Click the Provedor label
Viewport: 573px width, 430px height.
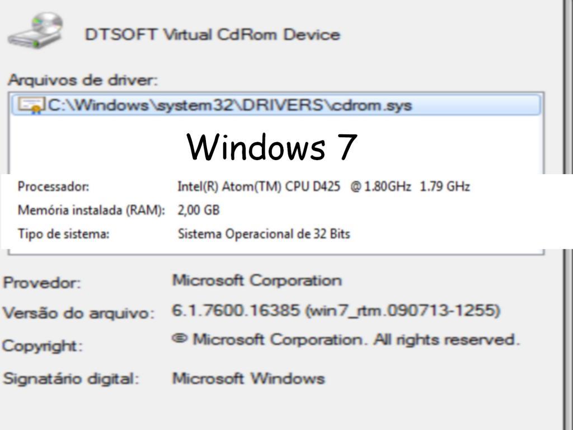42,283
